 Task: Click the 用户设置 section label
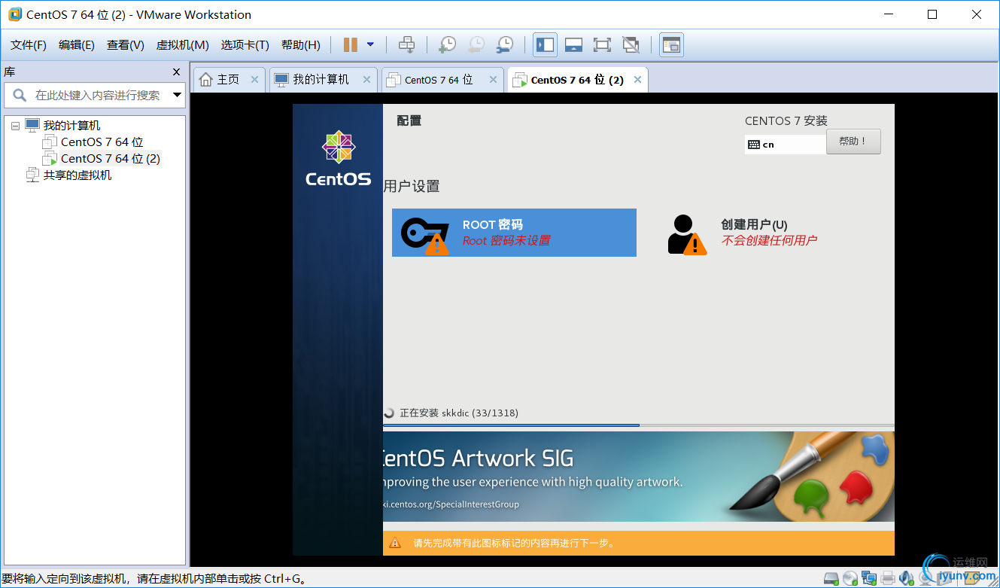coord(412,186)
